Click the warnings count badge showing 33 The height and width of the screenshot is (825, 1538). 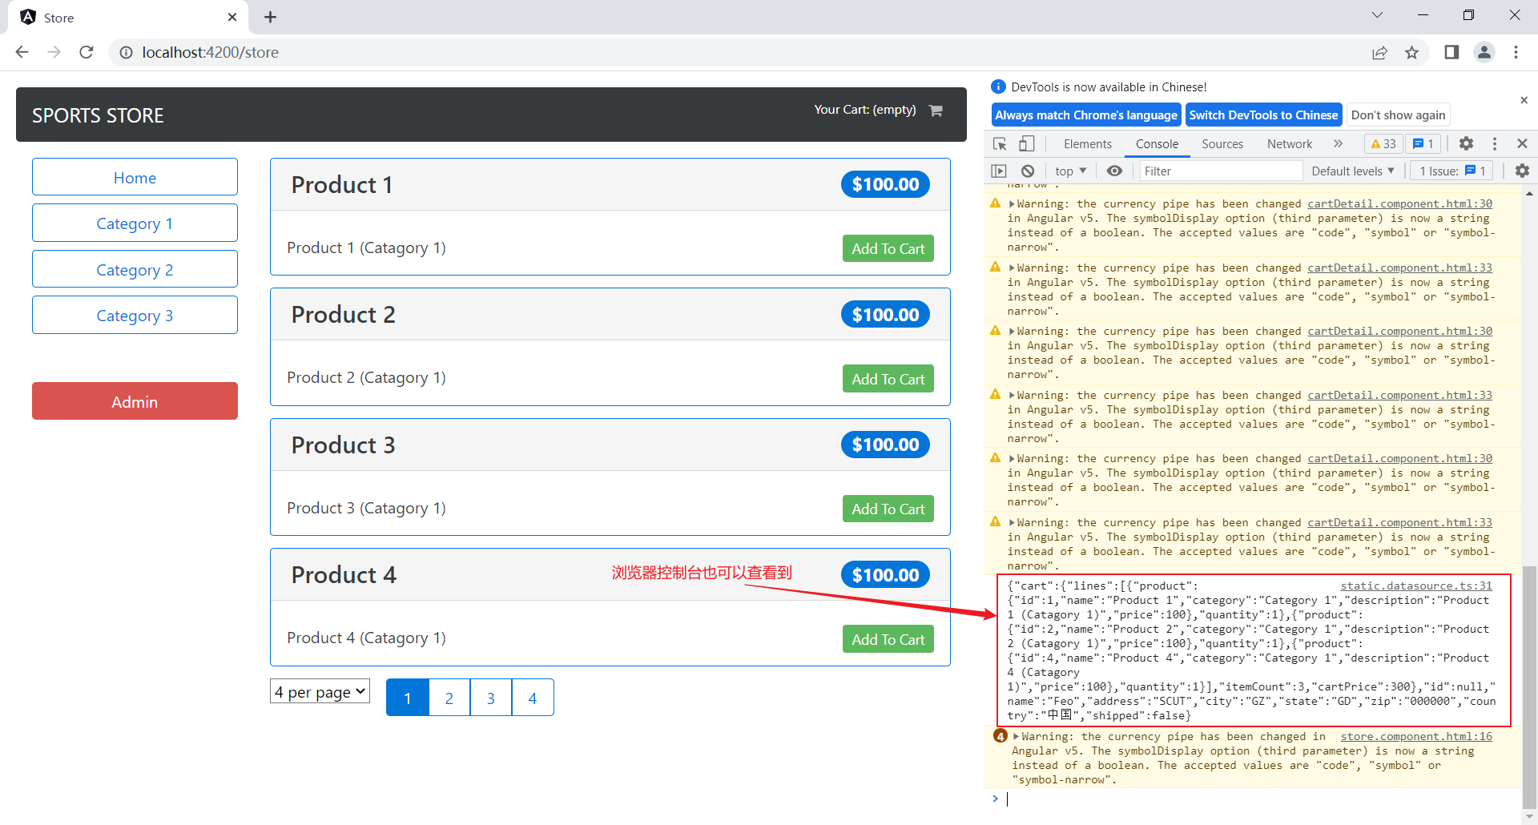click(1383, 144)
